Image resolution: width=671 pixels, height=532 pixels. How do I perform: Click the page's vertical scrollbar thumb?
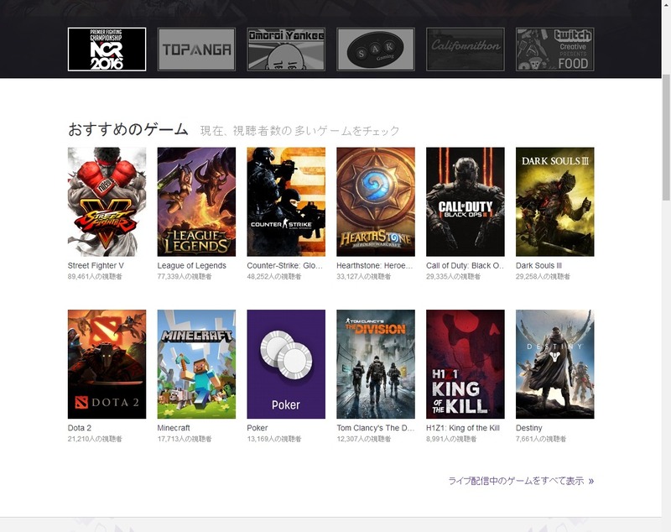click(x=666, y=137)
